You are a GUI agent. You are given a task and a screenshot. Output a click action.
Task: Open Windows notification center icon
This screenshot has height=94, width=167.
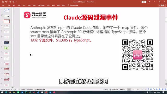(164, 92)
